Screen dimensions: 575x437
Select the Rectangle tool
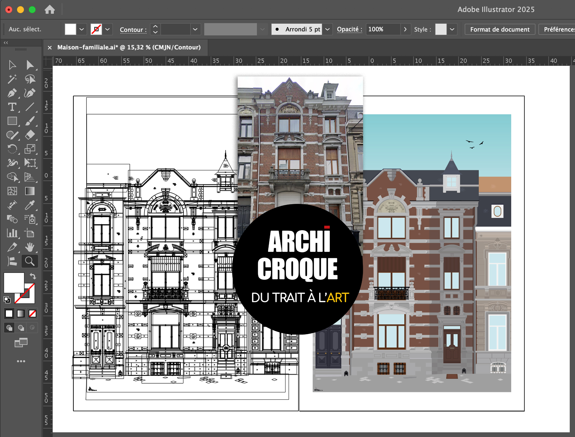pos(12,121)
